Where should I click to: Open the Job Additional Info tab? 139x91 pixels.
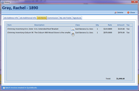28,18
